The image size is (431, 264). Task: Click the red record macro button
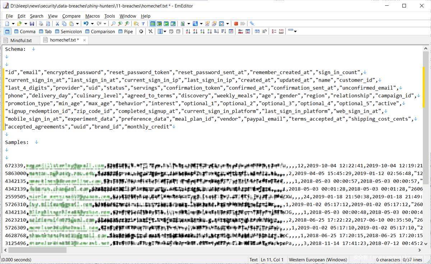[236, 24]
